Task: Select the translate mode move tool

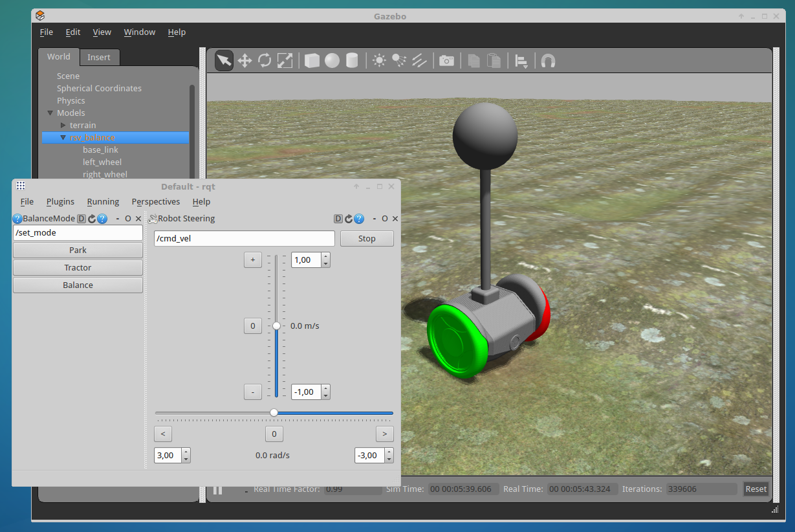Action: tap(245, 61)
